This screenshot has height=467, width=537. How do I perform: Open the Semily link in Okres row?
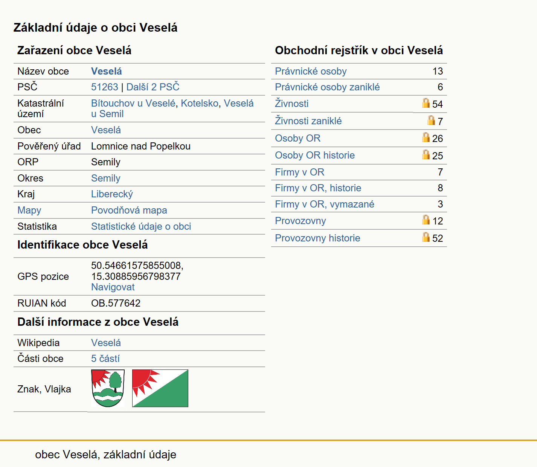(x=106, y=178)
